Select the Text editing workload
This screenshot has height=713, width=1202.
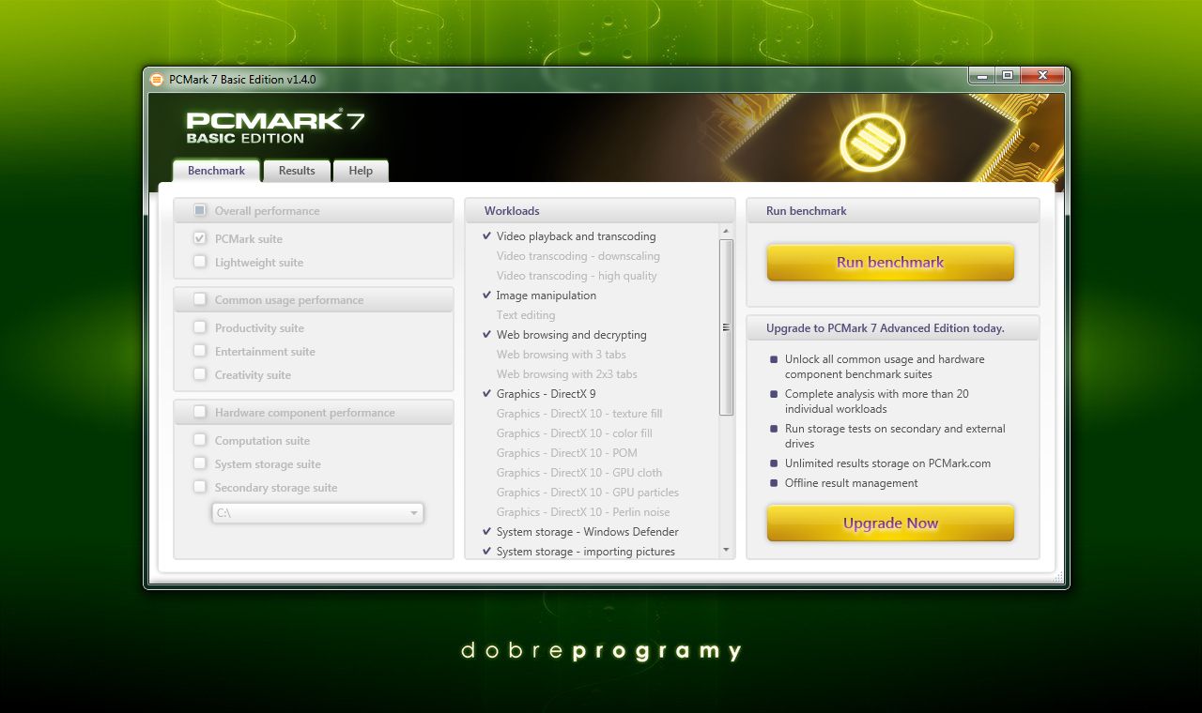click(x=526, y=315)
